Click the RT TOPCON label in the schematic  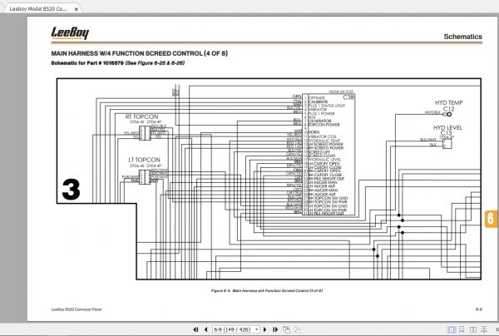[142, 116]
